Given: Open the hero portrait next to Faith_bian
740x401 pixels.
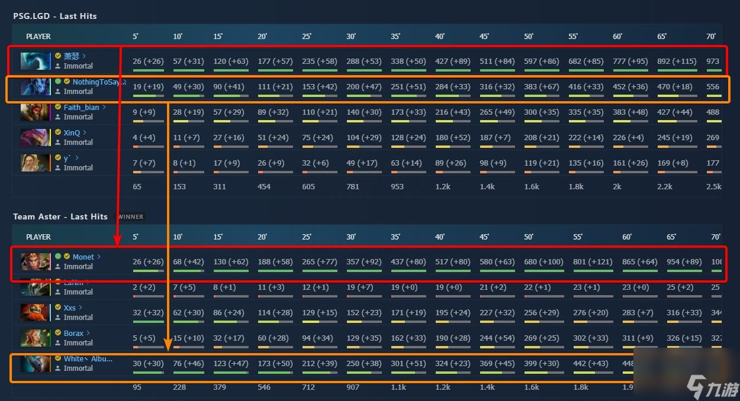Looking at the screenshot, I should [x=36, y=112].
